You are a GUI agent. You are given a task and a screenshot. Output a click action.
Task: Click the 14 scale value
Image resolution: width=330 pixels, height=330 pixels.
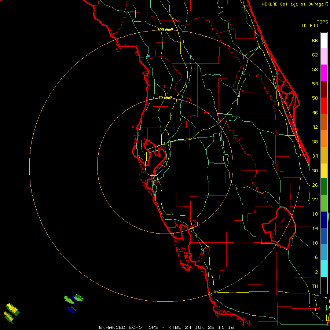pos(315,228)
